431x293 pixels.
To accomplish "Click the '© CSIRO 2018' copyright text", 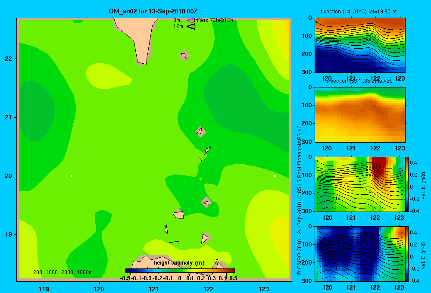I will pyautogui.click(x=300, y=258).
